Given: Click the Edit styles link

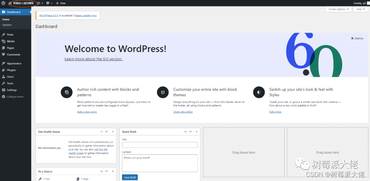Looking at the screenshot, I should point(275,112).
